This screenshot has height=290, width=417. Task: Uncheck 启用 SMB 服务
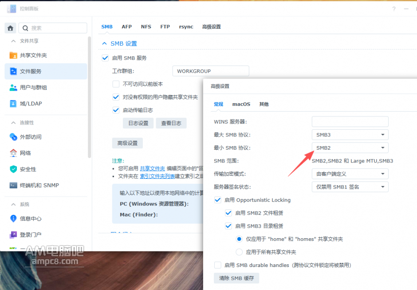(105, 58)
